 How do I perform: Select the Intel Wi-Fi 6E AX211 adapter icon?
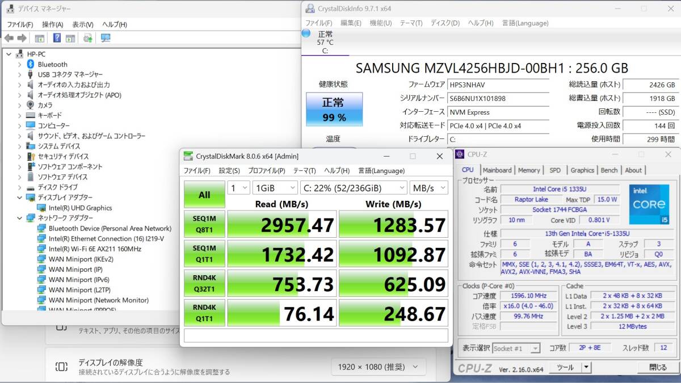(41, 249)
